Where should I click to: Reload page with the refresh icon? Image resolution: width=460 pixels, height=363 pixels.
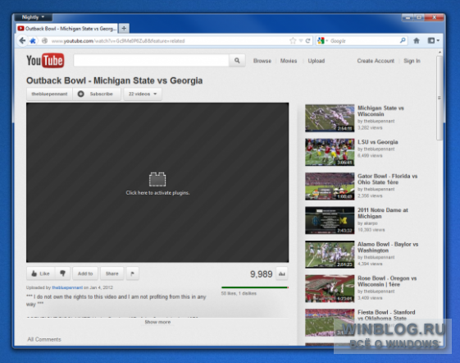click(x=307, y=41)
